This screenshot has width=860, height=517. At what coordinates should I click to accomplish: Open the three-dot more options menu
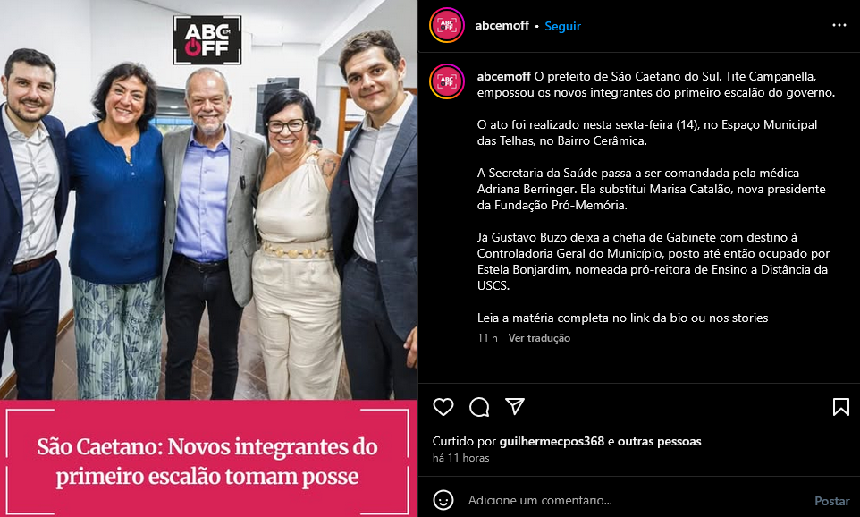839,25
